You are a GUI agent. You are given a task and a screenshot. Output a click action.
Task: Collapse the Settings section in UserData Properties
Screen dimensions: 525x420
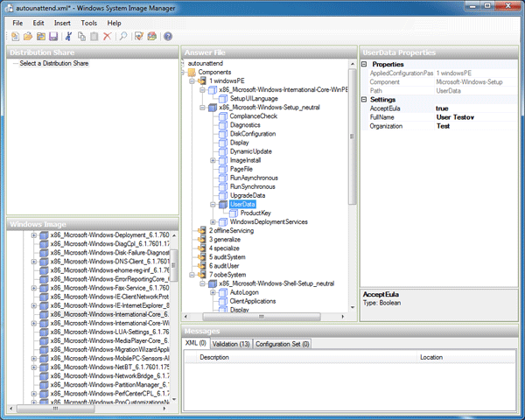pyautogui.click(x=364, y=99)
